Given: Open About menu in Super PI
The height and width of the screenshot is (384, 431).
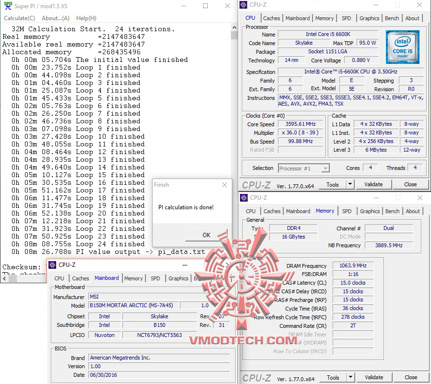Looking at the screenshot, I should (x=56, y=18).
